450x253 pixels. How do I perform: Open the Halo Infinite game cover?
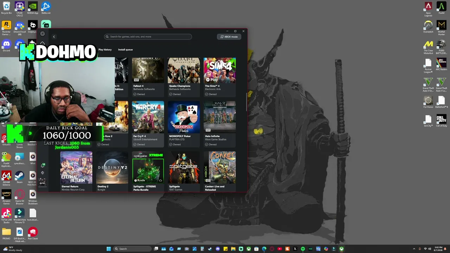220,117
